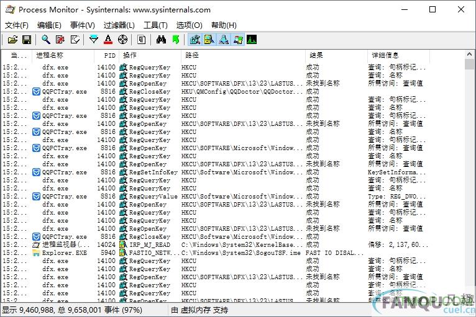Click the Save floppy disk icon
This screenshot has height=317, width=476.
tap(27, 40)
